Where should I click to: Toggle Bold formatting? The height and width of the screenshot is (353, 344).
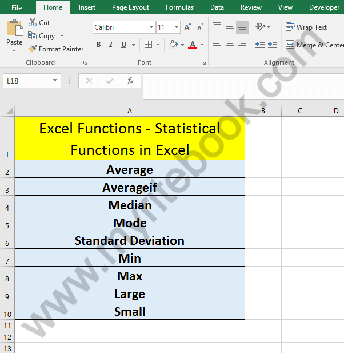tap(98, 45)
